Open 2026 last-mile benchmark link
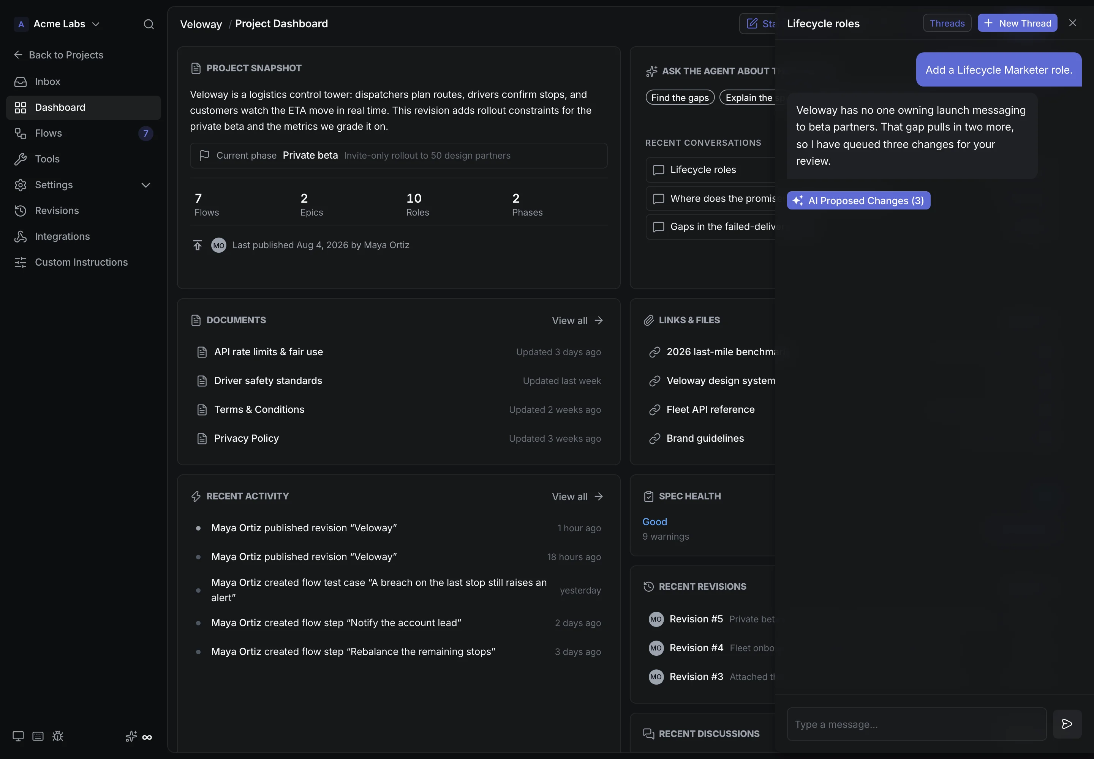 click(712, 352)
